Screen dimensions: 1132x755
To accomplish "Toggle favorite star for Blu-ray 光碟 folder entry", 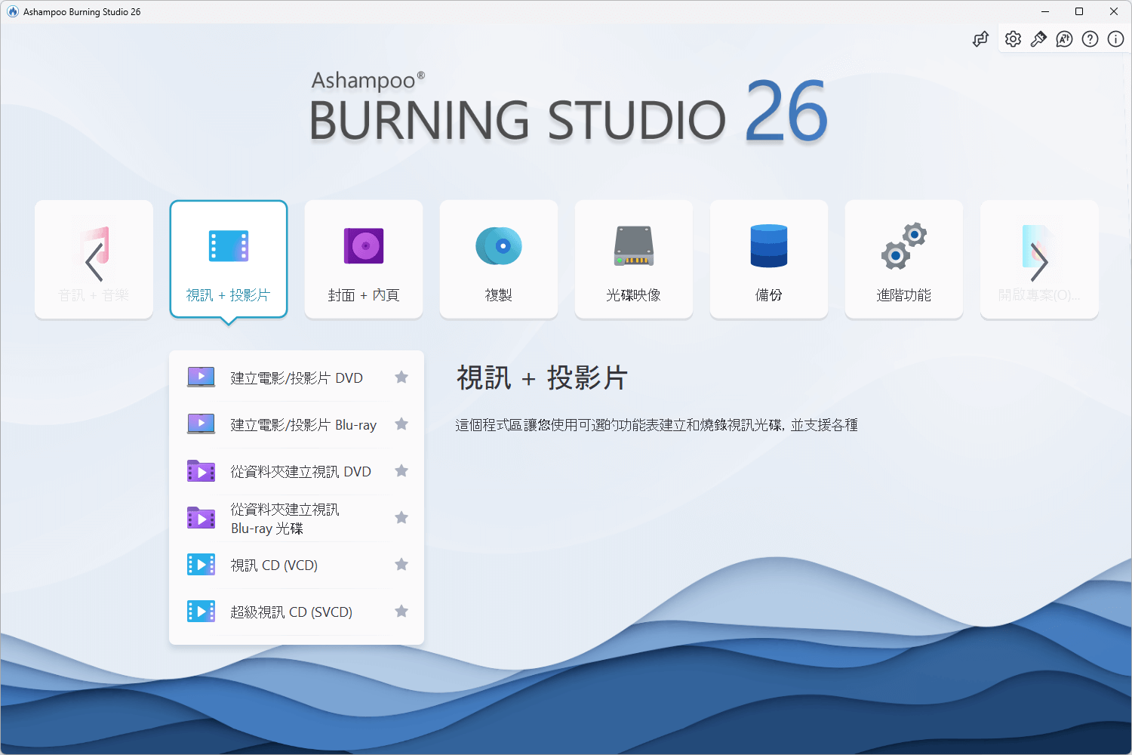I will click(401, 517).
